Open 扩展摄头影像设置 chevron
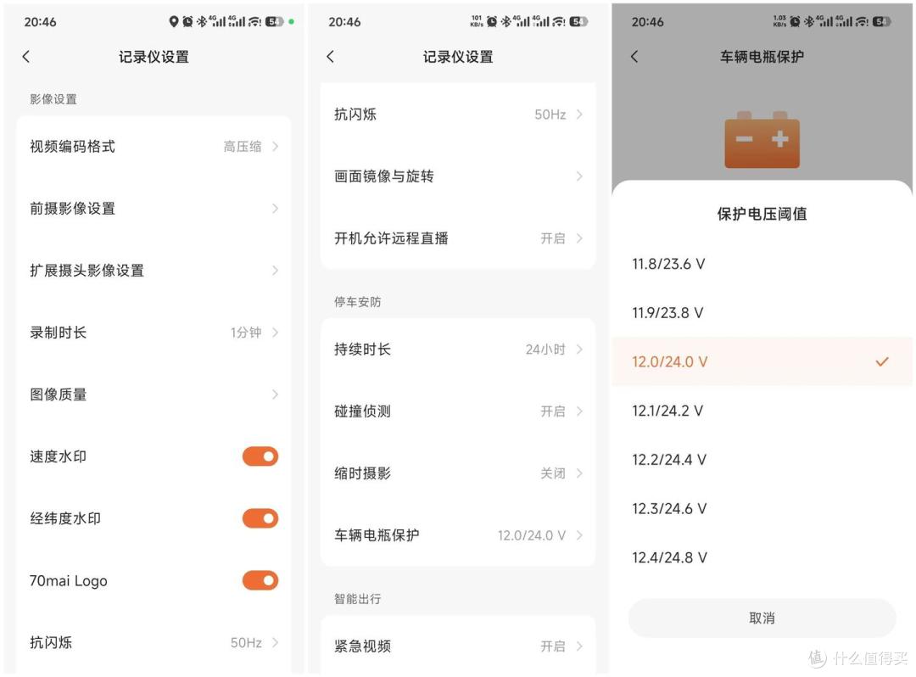The width and height of the screenshot is (916, 677). [x=275, y=271]
